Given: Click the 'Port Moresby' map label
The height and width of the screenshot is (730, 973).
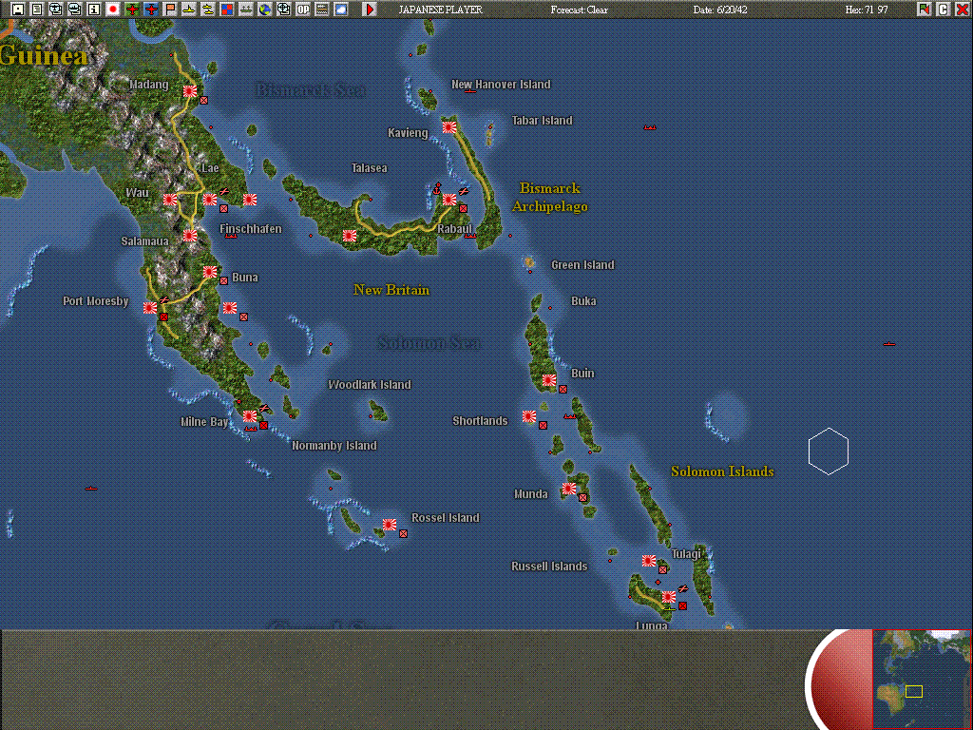Looking at the screenshot, I should pos(96,301).
